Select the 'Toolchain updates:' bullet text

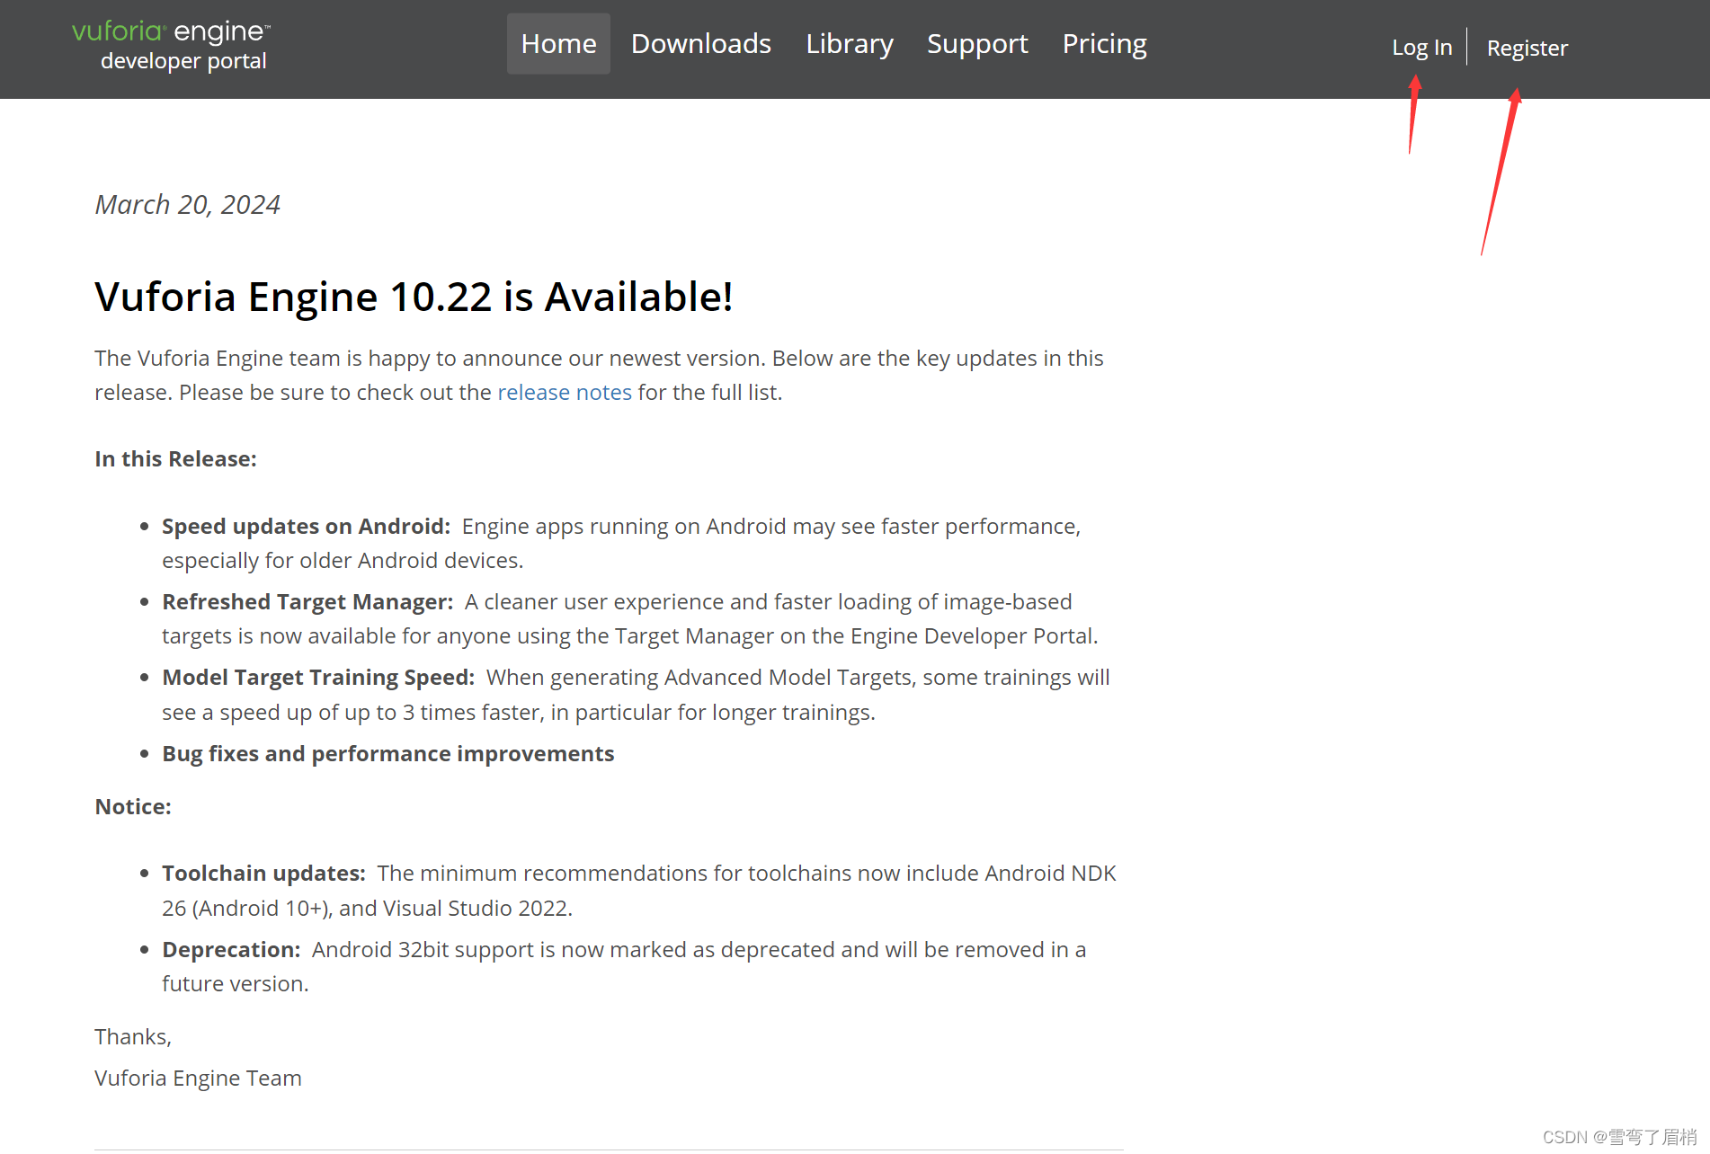tap(263, 874)
